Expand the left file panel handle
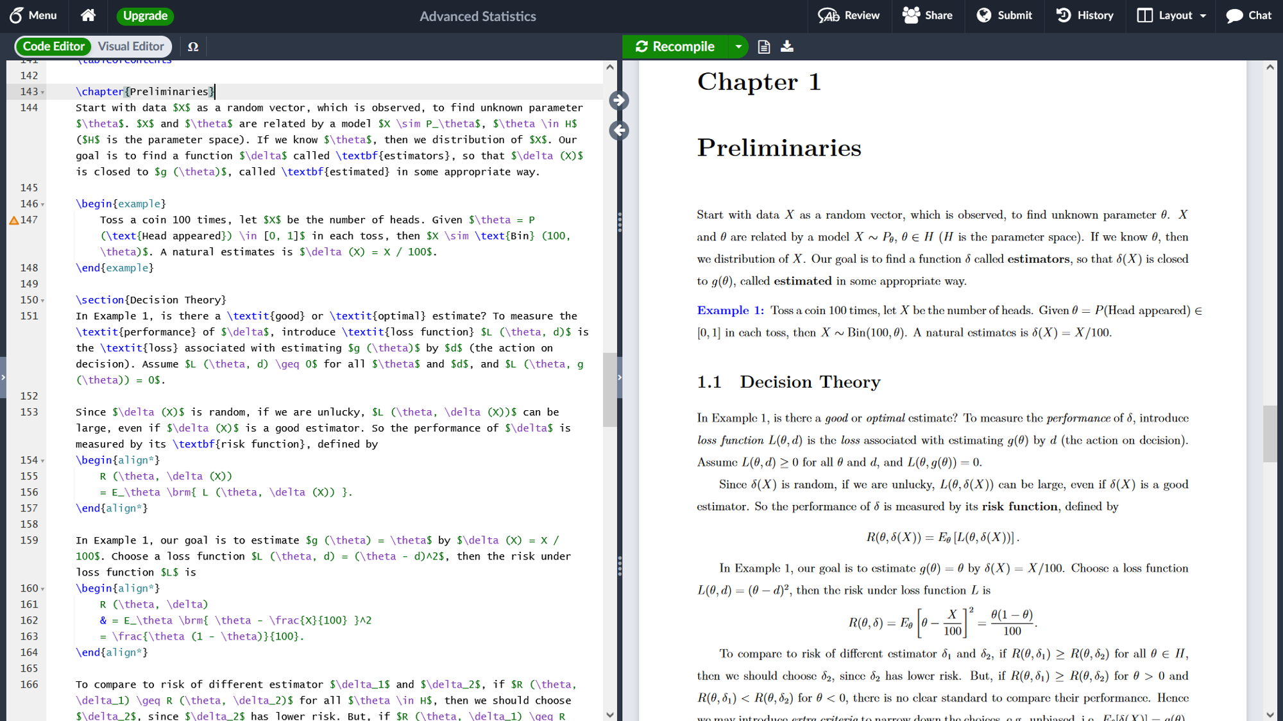This screenshot has height=721, width=1283. coord(3,377)
